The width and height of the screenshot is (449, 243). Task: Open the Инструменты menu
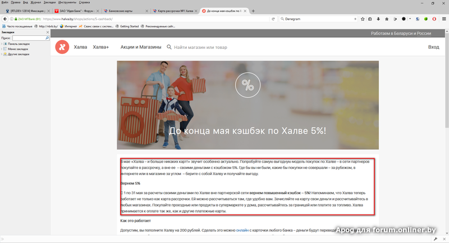pyautogui.click(x=67, y=2)
